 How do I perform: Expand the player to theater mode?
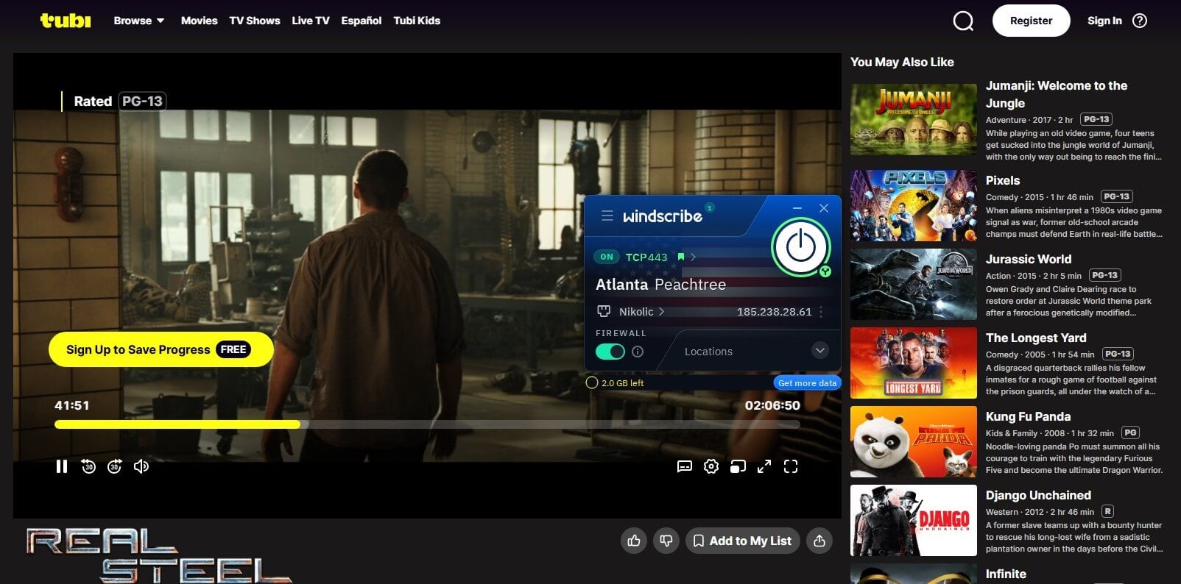pyautogui.click(x=764, y=466)
